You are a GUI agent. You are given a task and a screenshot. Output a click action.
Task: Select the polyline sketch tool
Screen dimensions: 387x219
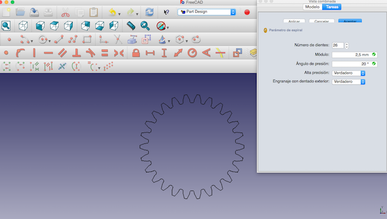[73, 39]
